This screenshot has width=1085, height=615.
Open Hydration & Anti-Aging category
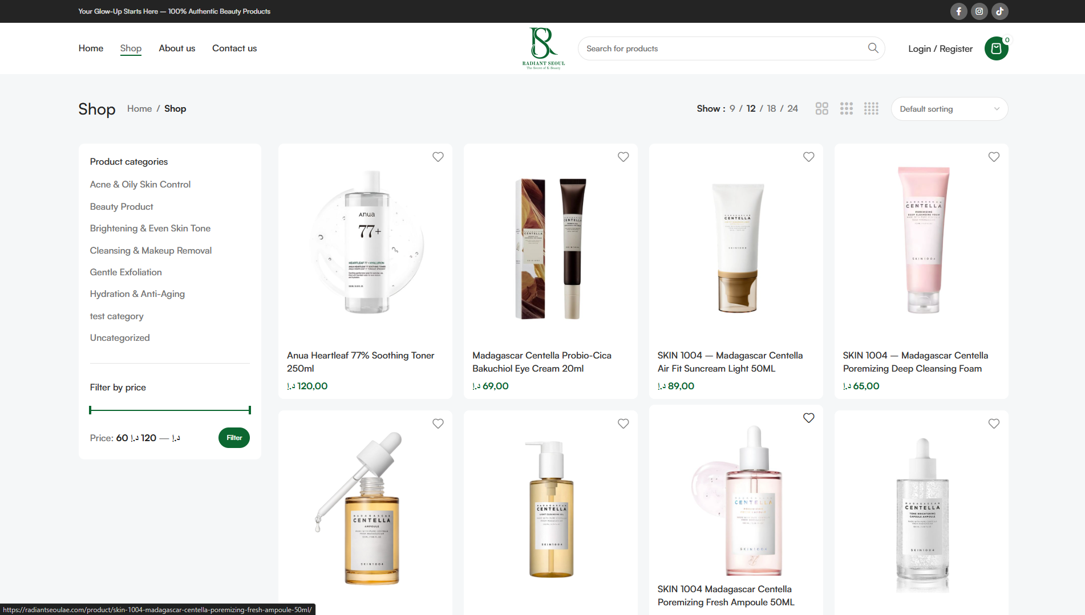point(137,294)
